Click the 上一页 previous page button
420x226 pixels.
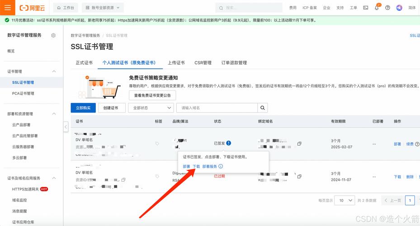click(x=392, y=200)
